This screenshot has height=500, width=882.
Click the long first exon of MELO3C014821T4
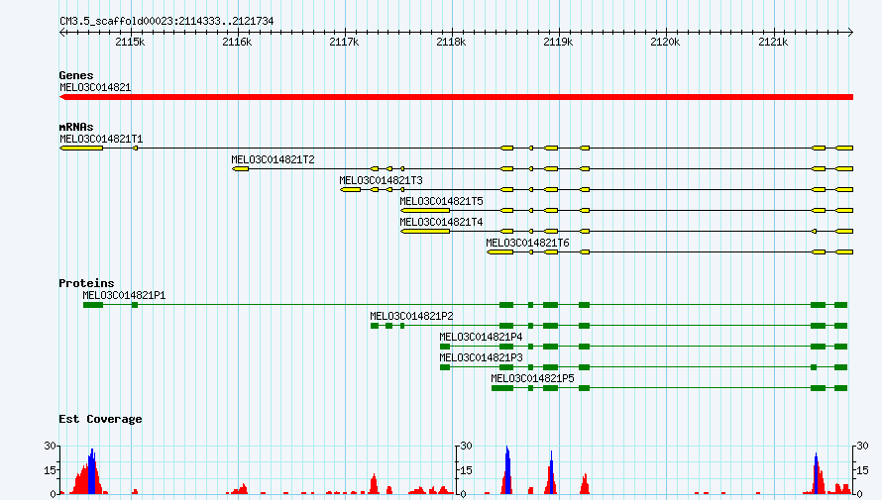click(425, 232)
